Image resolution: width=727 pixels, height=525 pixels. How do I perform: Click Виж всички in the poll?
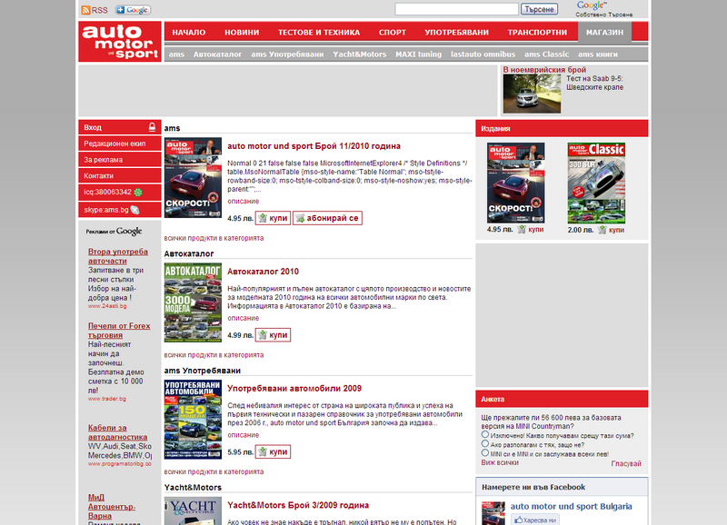pyautogui.click(x=500, y=463)
